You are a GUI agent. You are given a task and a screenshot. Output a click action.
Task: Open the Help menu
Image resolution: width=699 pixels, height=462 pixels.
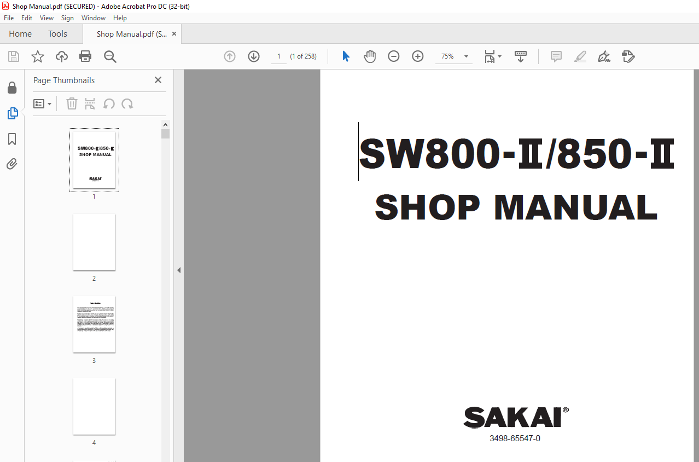[120, 18]
